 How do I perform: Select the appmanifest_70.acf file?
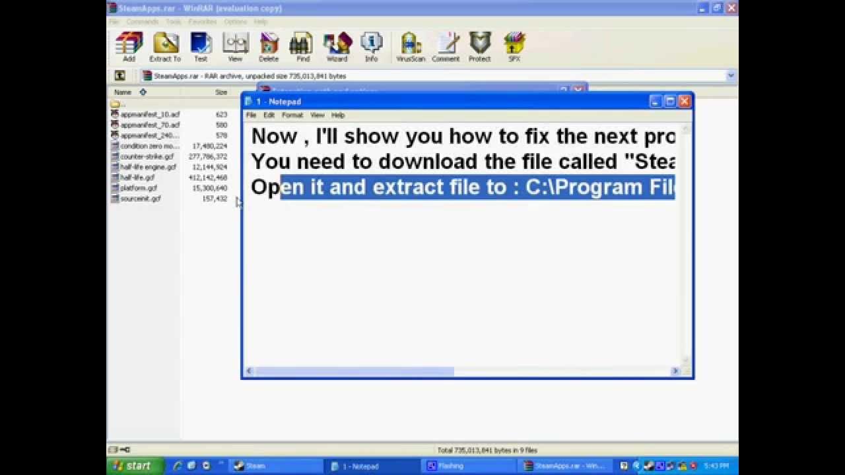(x=145, y=125)
